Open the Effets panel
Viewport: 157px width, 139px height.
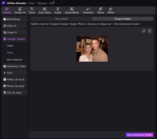[x=111, y=10]
